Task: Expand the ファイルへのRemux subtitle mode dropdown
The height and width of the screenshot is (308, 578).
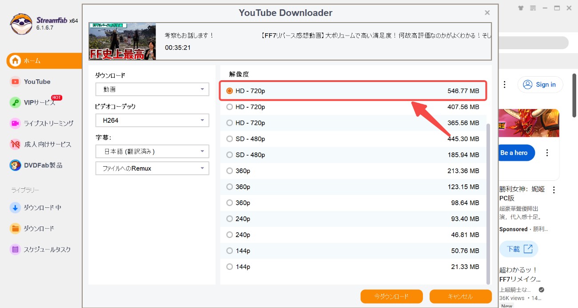Action: [x=152, y=168]
